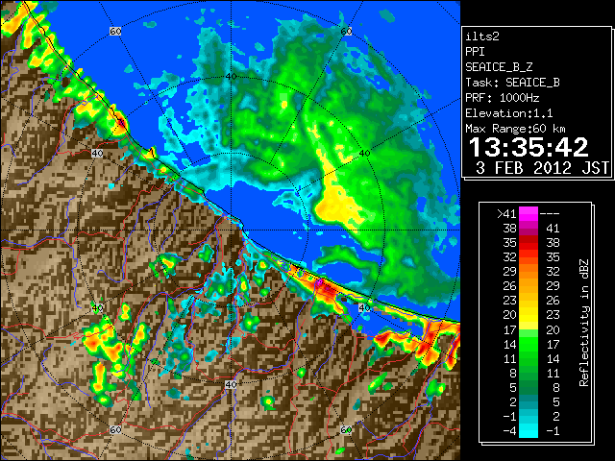
Task: Click the "40" range label due south of the radar
Action: (231, 384)
